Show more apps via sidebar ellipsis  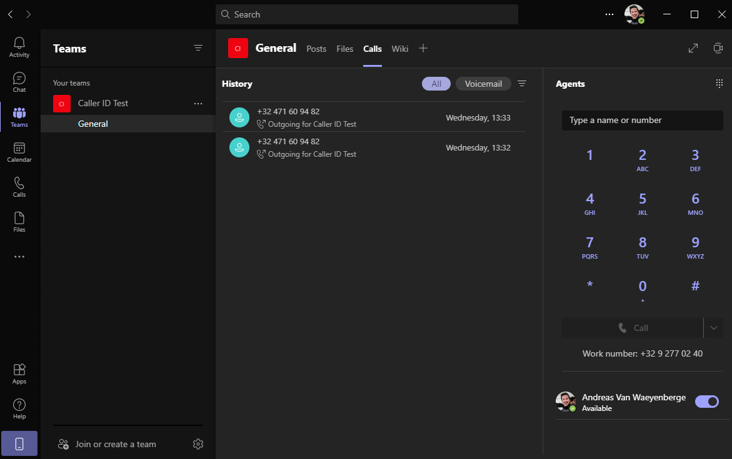click(19, 257)
